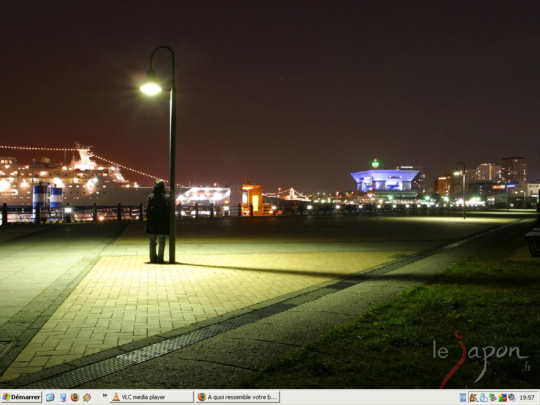
Task: Click the Safely Remove Hardware tray icon
Action: [x=493, y=398]
